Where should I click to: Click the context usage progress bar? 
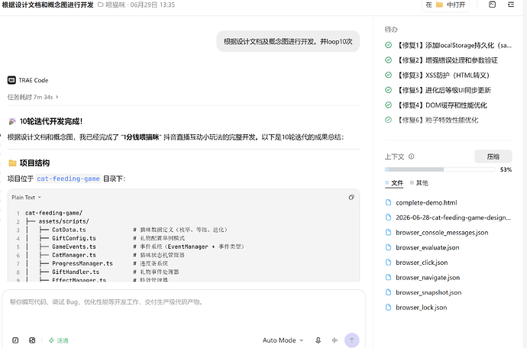point(440,169)
